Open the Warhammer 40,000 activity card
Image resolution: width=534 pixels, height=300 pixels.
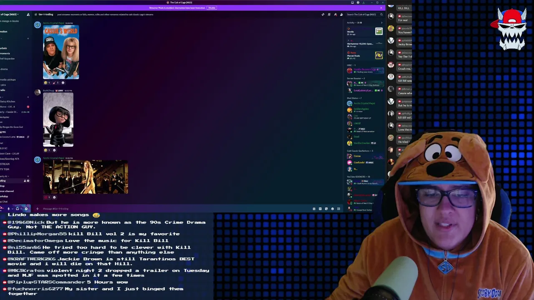tap(365, 44)
